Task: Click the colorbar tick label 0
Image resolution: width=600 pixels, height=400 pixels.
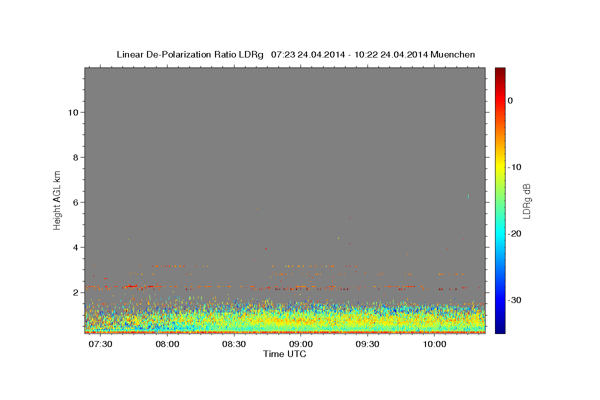Action: (510, 100)
